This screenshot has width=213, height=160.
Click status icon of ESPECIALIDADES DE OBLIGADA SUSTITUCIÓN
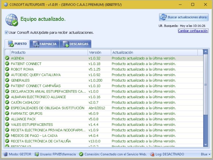7,108
